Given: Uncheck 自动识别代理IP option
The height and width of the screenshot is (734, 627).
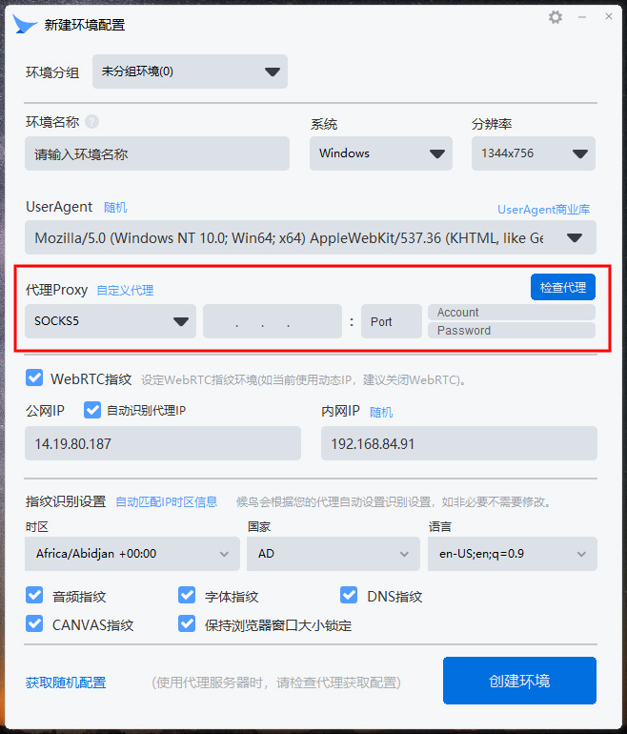Looking at the screenshot, I should pyautogui.click(x=92, y=410).
